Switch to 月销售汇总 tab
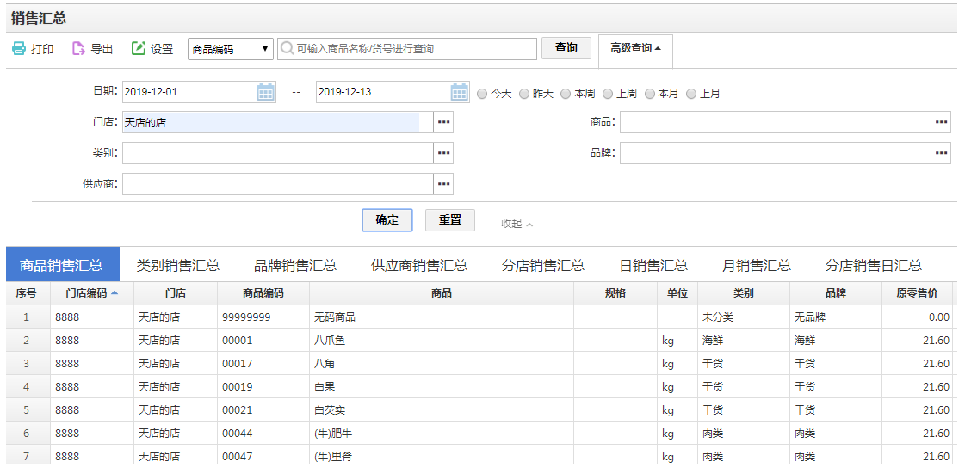Screen dimensions: 965x474 click(x=757, y=266)
